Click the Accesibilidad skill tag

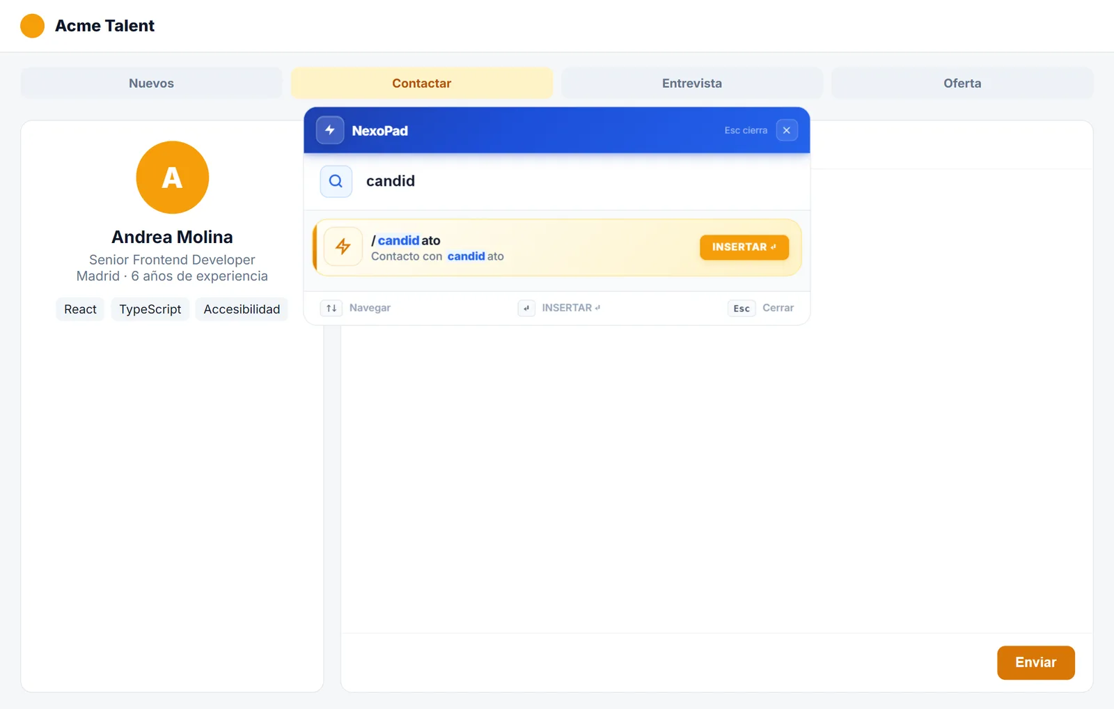tap(242, 309)
